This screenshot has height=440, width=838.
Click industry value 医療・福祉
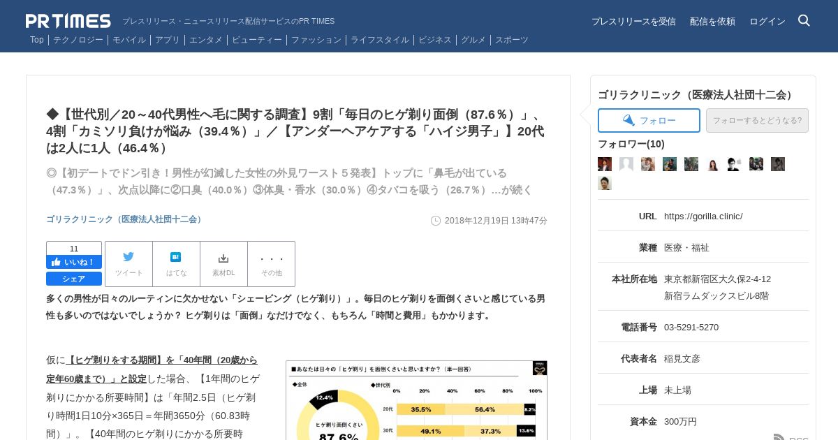click(686, 247)
